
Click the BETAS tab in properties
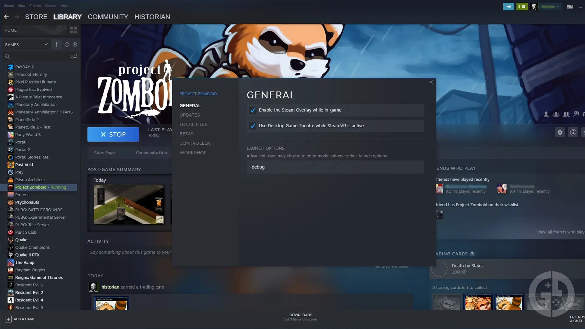[186, 133]
